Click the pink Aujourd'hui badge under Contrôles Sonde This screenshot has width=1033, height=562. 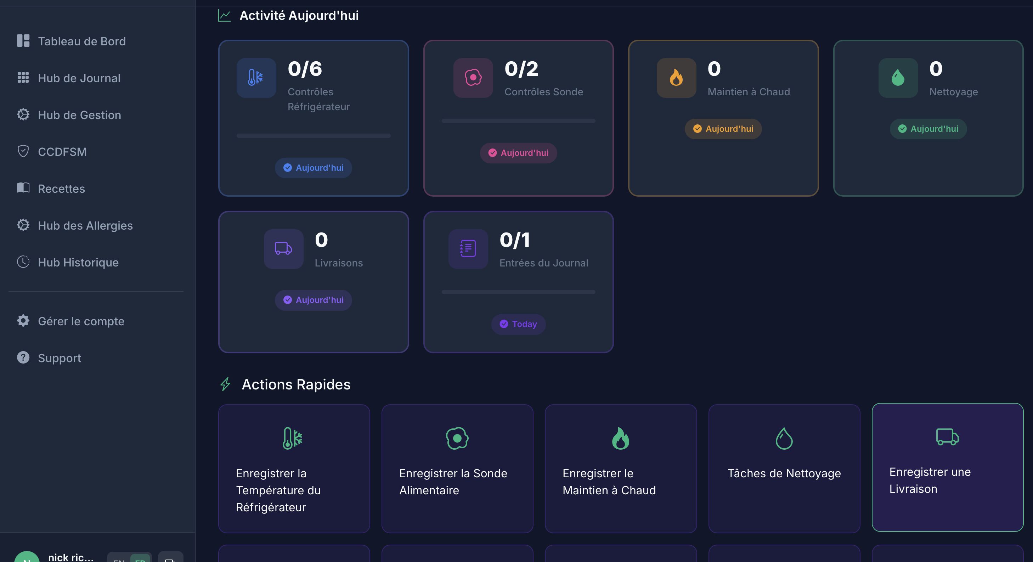pyautogui.click(x=519, y=153)
